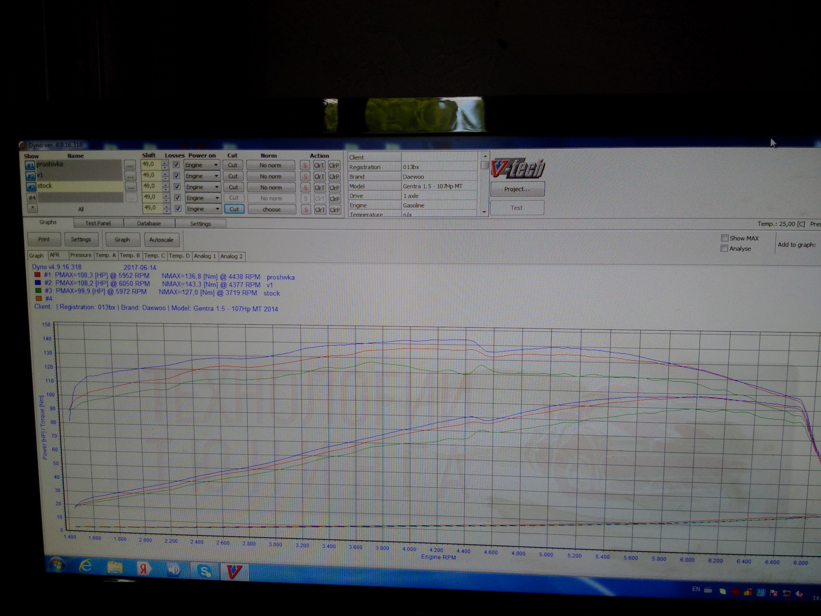Open Yandex browser from the taskbar
The height and width of the screenshot is (616, 821).
point(144,569)
